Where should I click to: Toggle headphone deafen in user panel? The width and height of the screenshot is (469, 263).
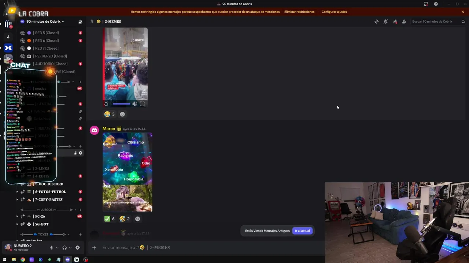[64, 248]
